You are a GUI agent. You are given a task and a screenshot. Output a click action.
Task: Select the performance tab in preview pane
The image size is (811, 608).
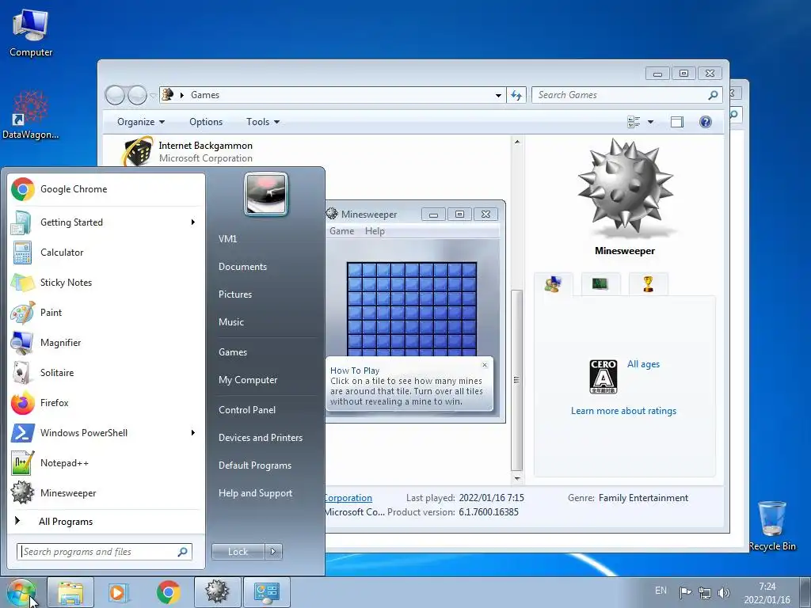600,284
